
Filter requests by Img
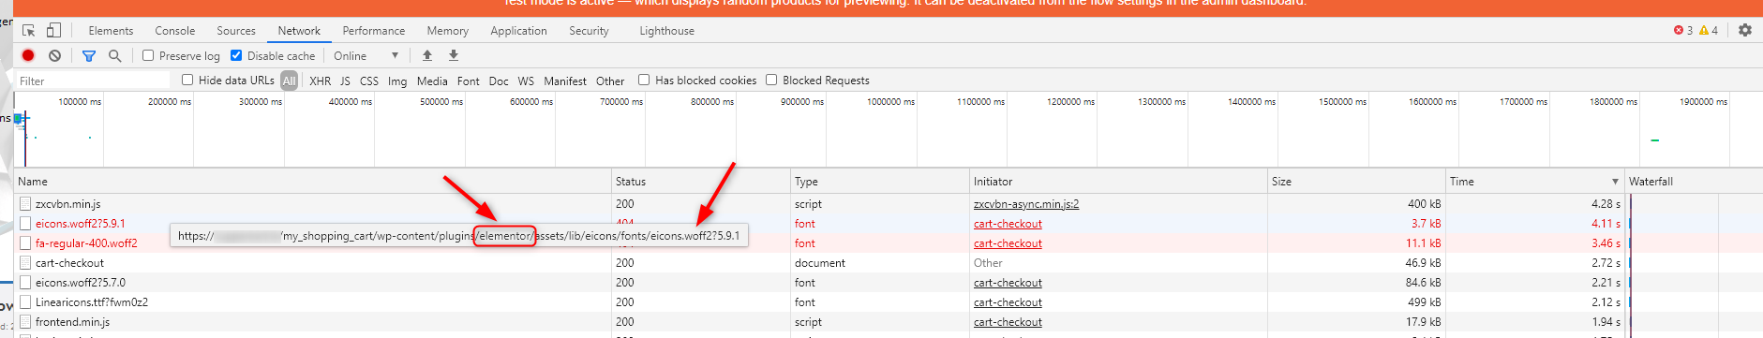point(397,81)
